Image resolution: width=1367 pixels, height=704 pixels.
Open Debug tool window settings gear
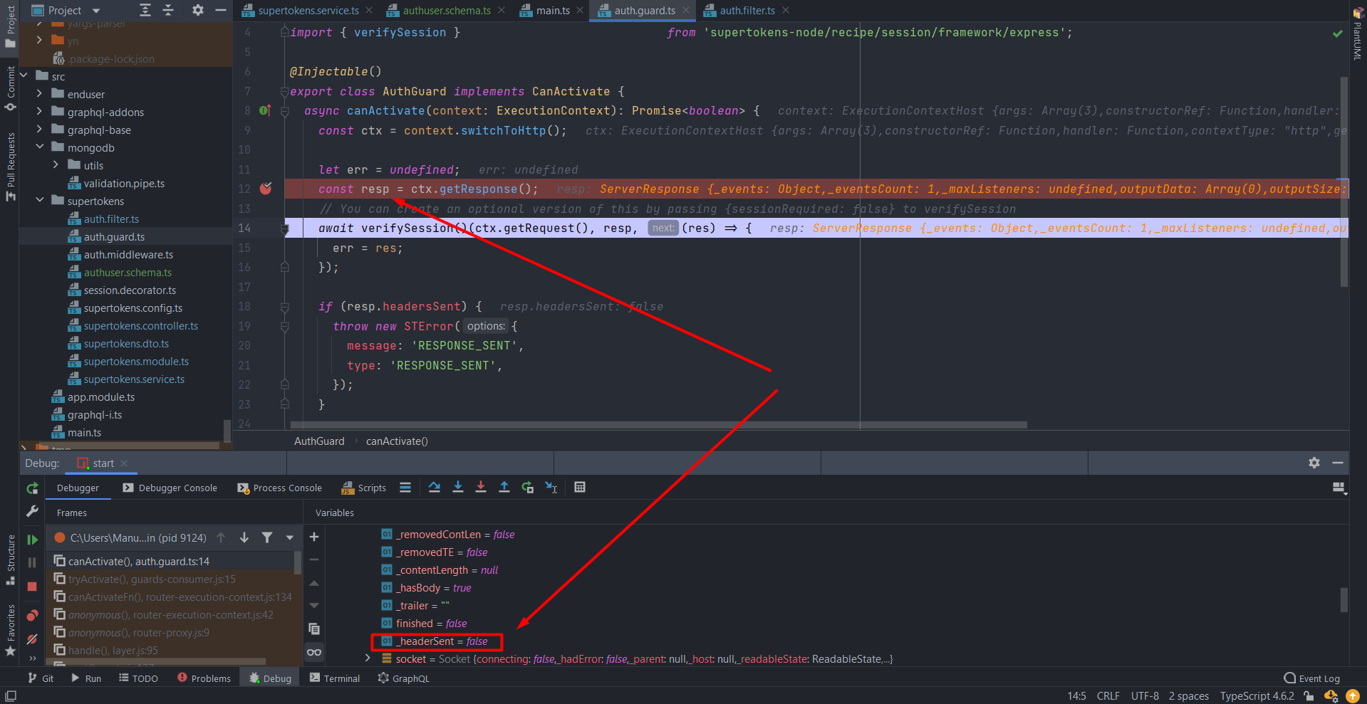[1314, 463]
